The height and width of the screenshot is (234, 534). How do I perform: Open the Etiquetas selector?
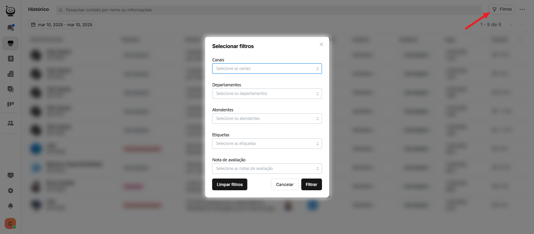[267, 144]
